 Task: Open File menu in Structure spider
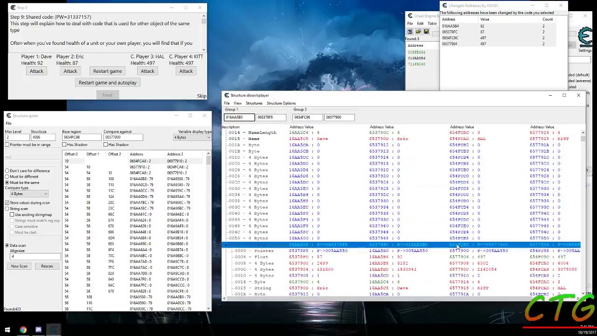pyautogui.click(x=8, y=123)
